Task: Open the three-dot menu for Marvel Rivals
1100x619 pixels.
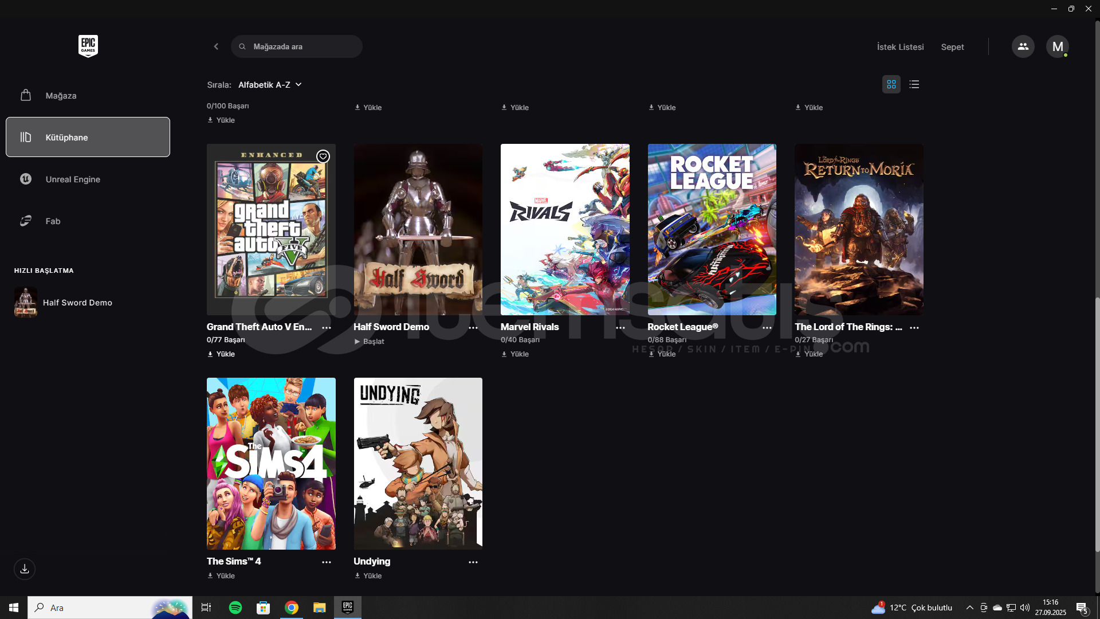Action: click(x=620, y=328)
